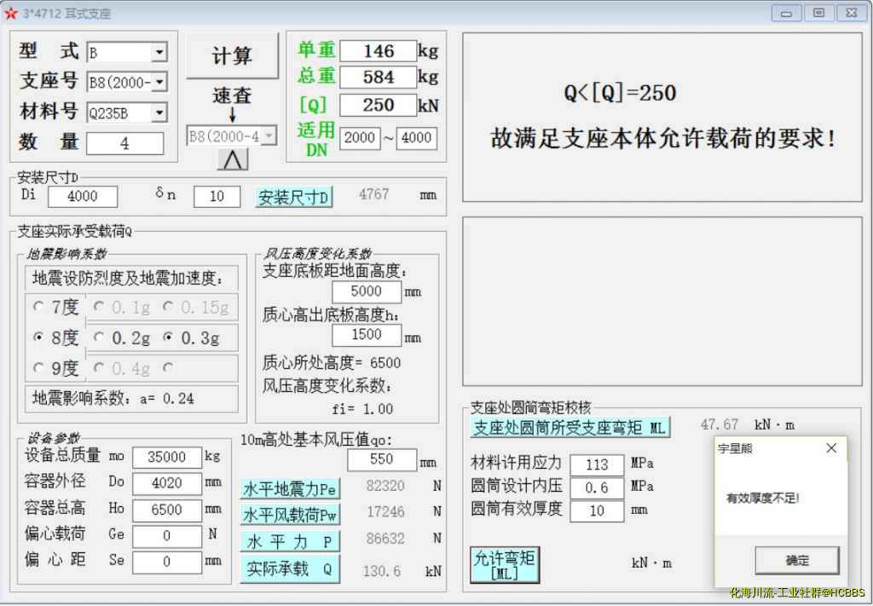Click the 允许弯矩 [ML] button
The image size is (873, 606).
pos(505,565)
